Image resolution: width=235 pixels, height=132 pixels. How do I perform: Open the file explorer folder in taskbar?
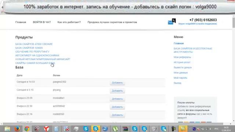7,129
